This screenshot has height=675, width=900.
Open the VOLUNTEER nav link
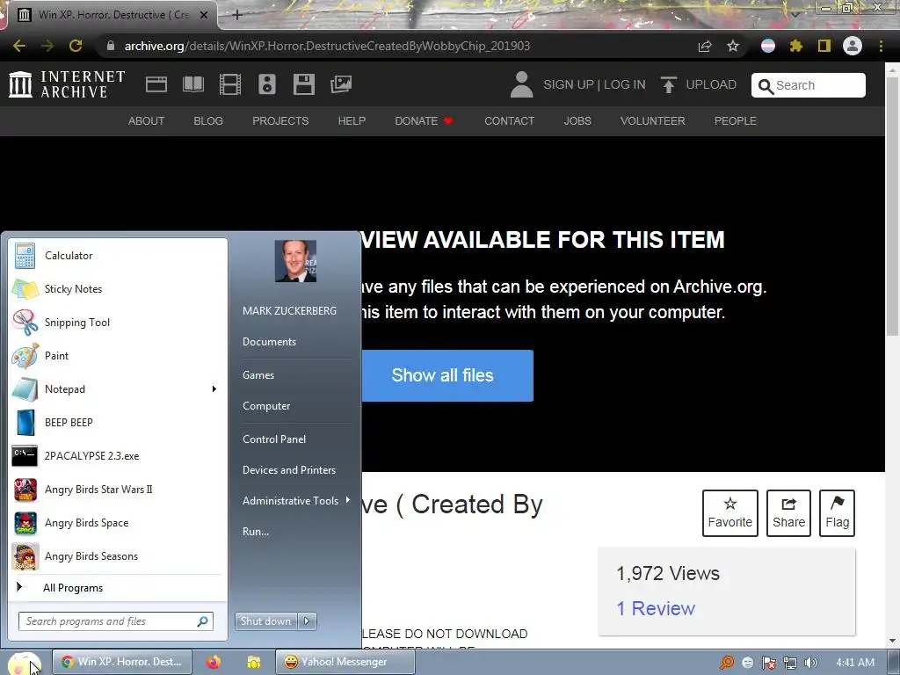pyautogui.click(x=653, y=121)
